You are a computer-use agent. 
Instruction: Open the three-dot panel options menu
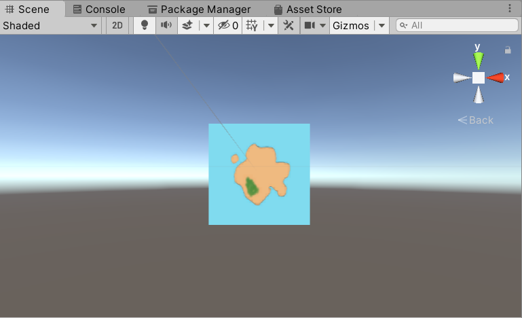pyautogui.click(x=510, y=8)
